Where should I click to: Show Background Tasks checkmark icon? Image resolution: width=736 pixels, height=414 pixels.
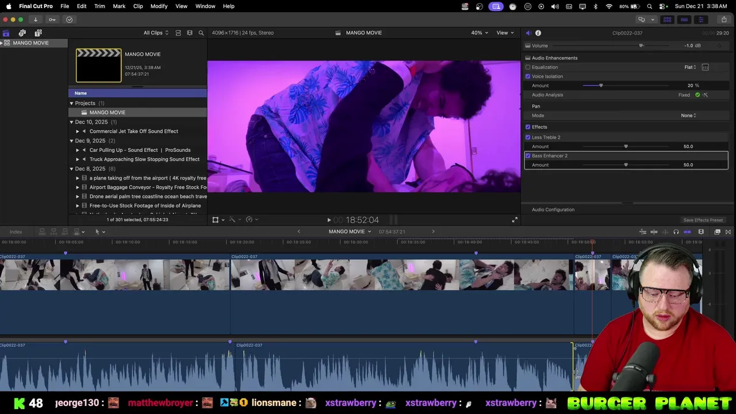click(70, 20)
